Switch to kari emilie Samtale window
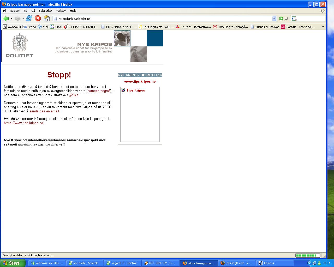Screen dimensions: 334x267 (85, 263)
